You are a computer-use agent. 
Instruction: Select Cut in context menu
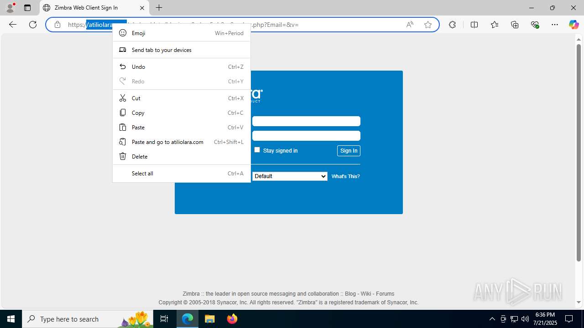(182, 98)
